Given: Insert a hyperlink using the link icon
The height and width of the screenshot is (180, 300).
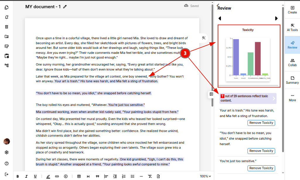Looking at the screenshot, I should coord(57,176).
